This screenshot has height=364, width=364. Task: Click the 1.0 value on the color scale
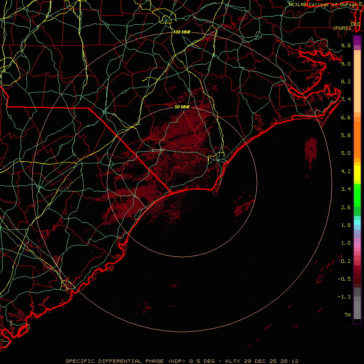346,243
